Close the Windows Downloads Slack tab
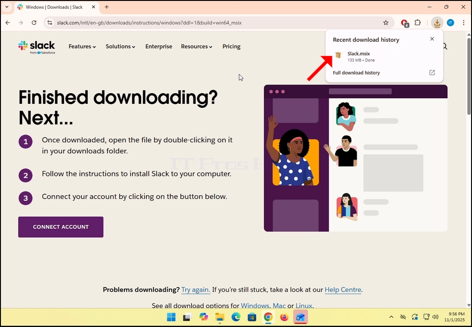 (x=94, y=7)
